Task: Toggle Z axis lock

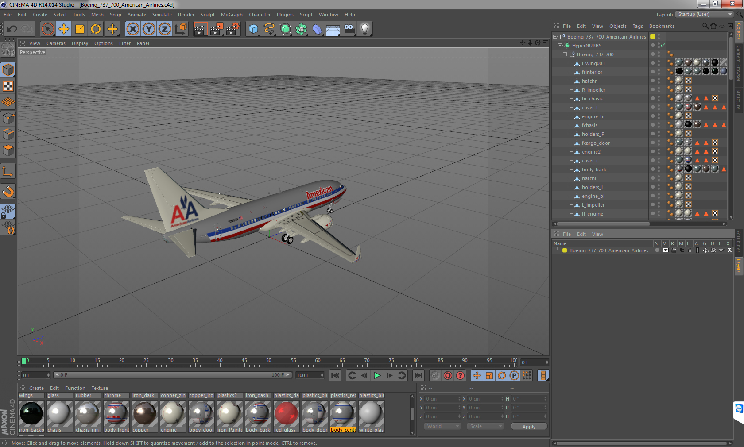Action: (x=165, y=29)
